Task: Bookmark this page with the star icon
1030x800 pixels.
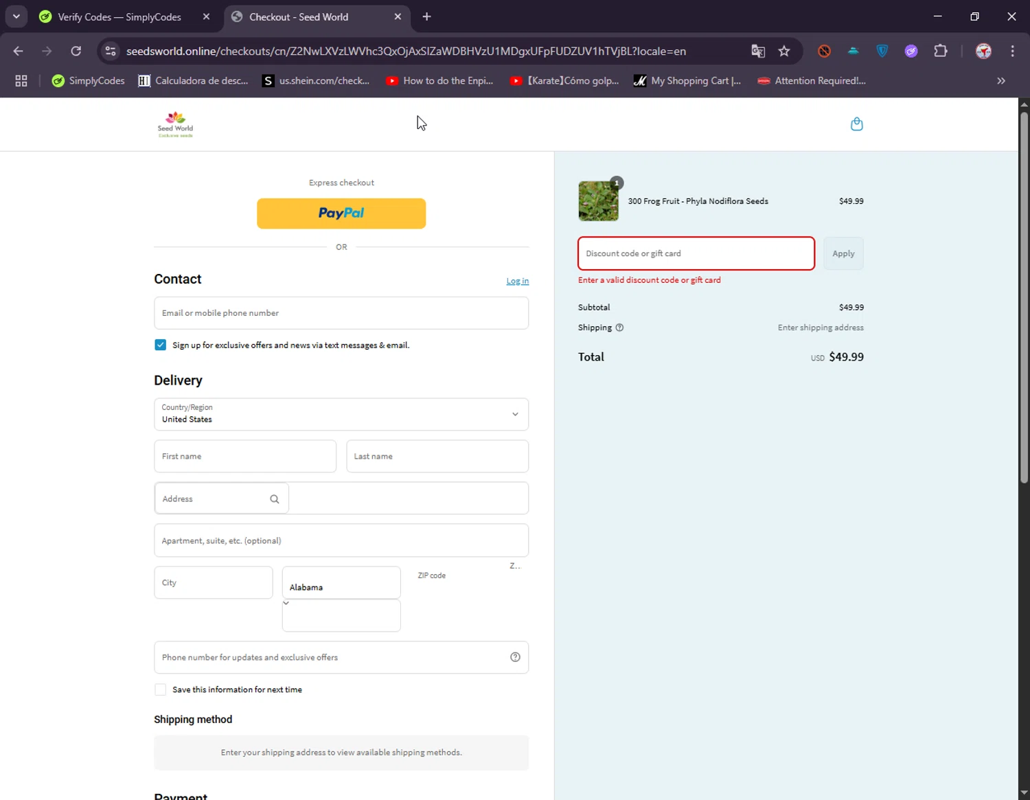Action: (784, 51)
